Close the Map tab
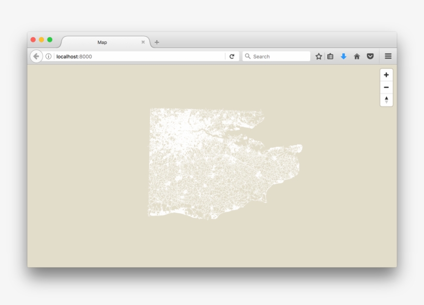 pyautogui.click(x=143, y=42)
